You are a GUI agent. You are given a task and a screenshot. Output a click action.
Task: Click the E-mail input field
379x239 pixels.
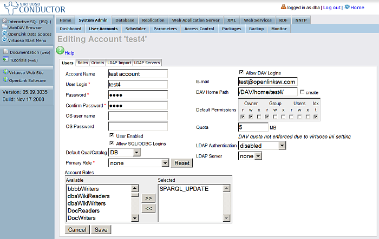point(268,81)
